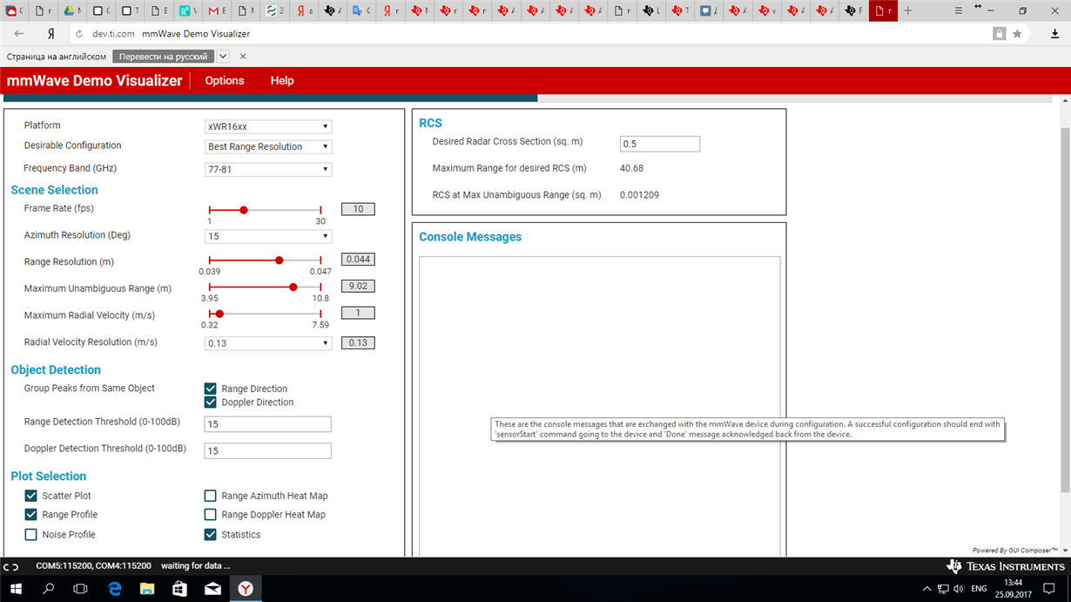Select the active red mmWave tab

883,10
